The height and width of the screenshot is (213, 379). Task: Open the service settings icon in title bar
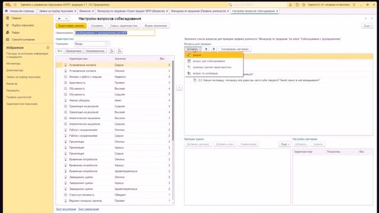(x=354, y=5)
